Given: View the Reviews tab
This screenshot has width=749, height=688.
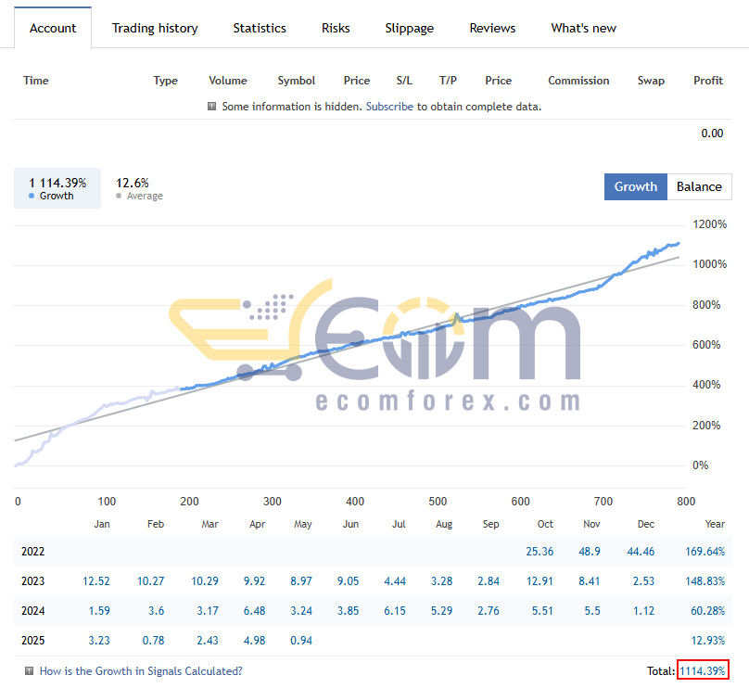Looking at the screenshot, I should 492,28.
